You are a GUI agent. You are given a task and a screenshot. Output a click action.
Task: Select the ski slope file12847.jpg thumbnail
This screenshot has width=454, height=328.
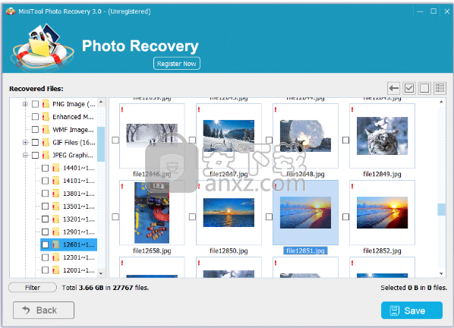coord(229,136)
